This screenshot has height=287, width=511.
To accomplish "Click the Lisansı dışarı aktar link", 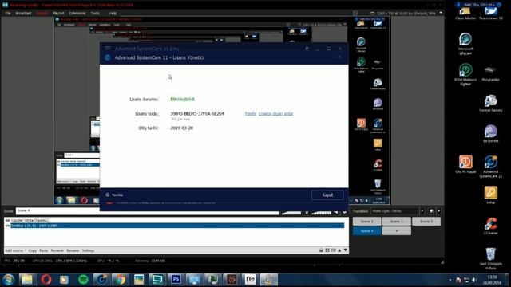I will point(275,113).
